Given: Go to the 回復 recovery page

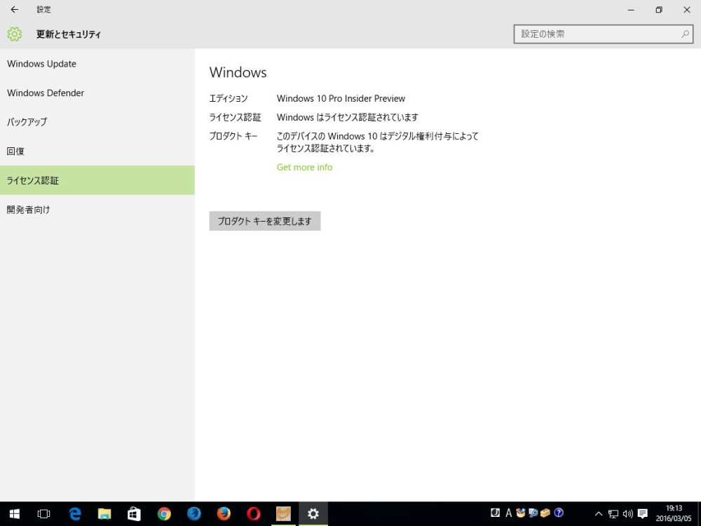Looking at the screenshot, I should [x=15, y=151].
